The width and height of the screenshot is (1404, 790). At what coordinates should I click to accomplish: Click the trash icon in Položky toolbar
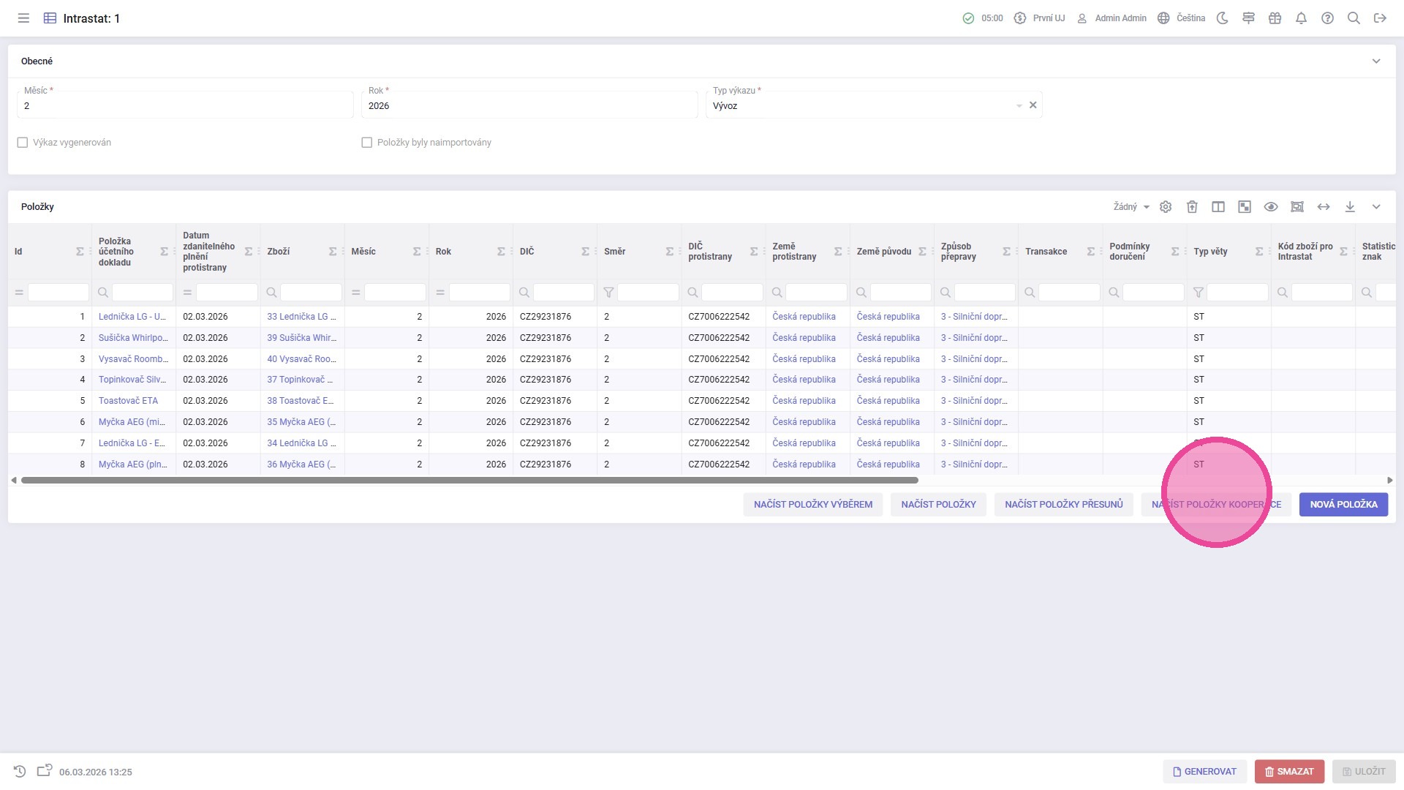1192,207
